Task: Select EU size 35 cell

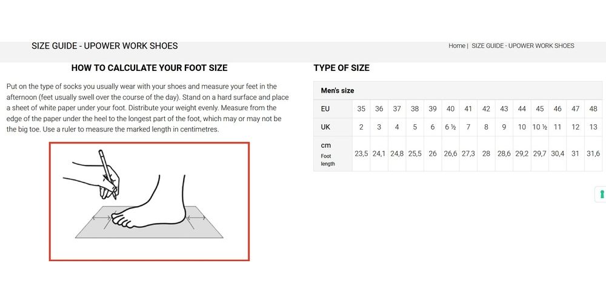Action: click(x=361, y=109)
